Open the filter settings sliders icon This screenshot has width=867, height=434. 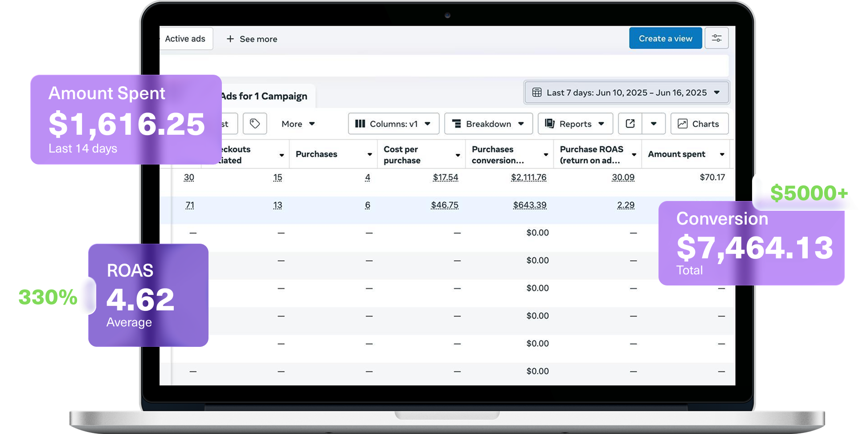pos(716,38)
